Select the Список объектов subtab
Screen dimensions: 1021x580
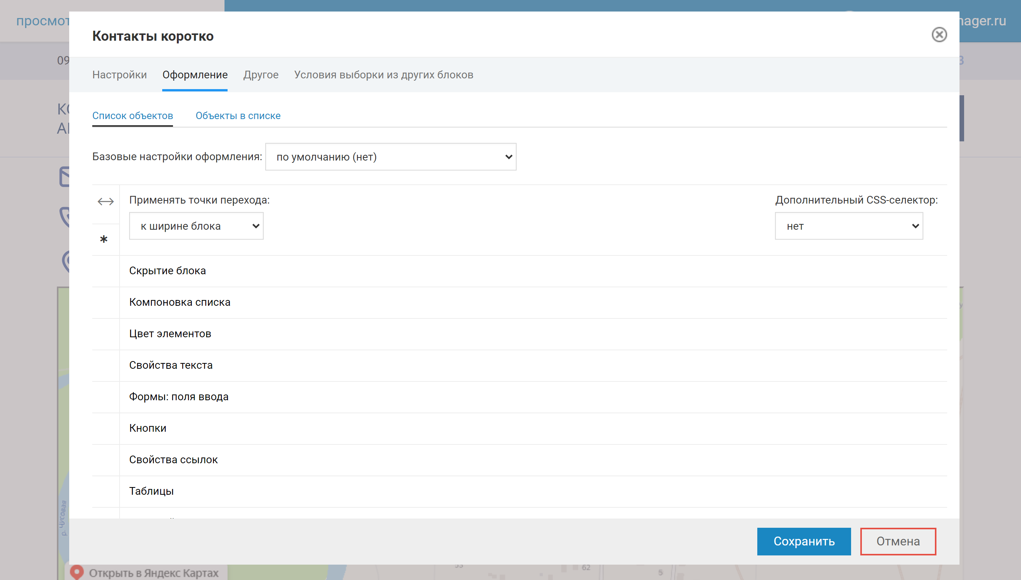click(132, 116)
